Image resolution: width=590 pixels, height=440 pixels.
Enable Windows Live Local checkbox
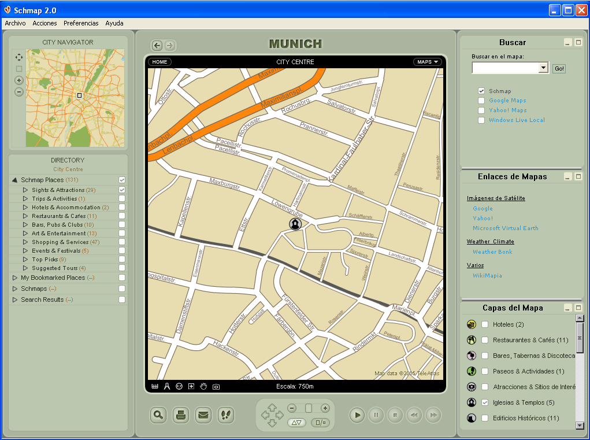tap(481, 120)
